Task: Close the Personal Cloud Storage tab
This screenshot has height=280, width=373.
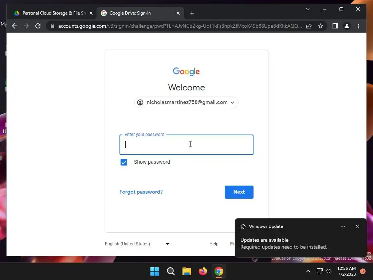Action: 91,13
